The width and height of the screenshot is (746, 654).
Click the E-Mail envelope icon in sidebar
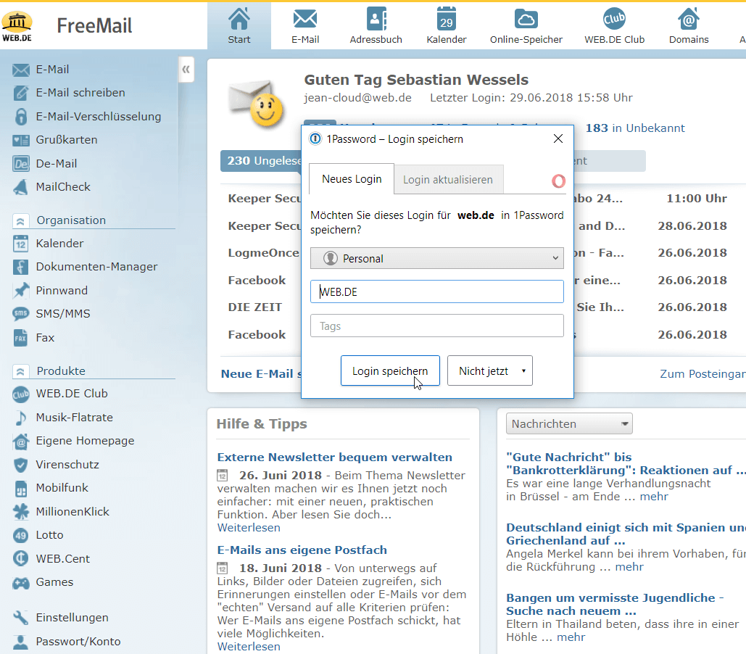21,70
